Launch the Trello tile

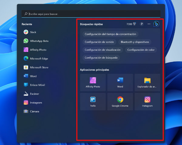tap(93, 102)
